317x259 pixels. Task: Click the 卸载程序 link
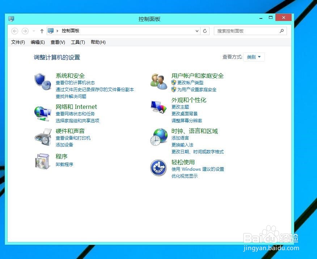click(x=64, y=165)
